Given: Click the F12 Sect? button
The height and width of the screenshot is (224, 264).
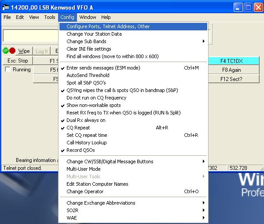Looking at the screenshot, I should coord(233,79).
